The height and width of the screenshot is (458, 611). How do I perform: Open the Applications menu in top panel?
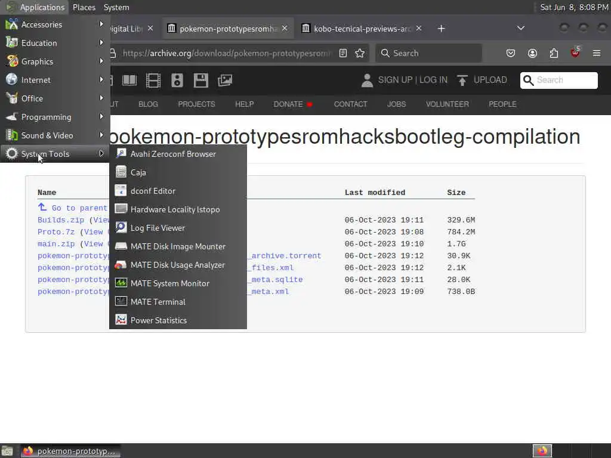point(35,7)
